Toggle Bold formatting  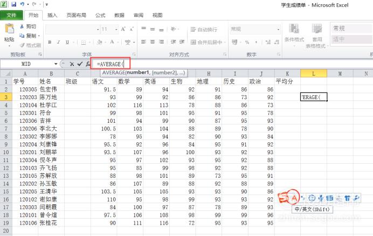point(50,42)
